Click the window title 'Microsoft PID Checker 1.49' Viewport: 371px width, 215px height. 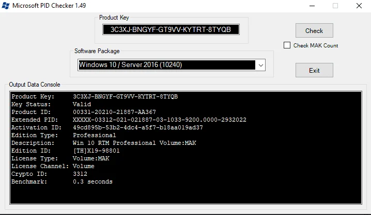click(49, 6)
